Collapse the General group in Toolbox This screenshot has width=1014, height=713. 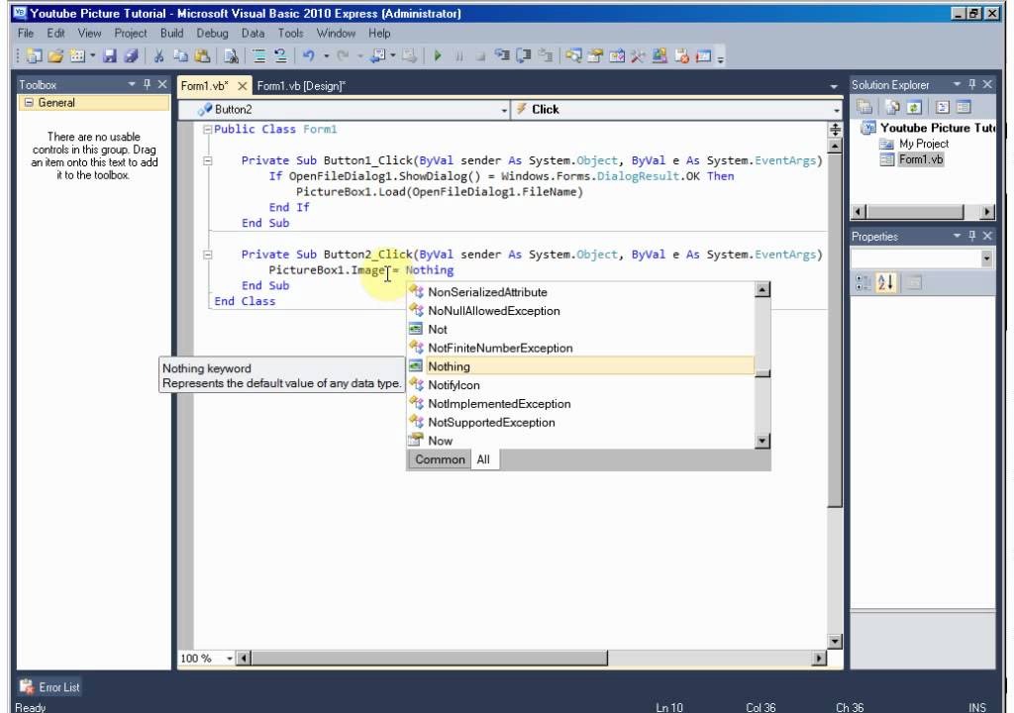[x=29, y=103]
